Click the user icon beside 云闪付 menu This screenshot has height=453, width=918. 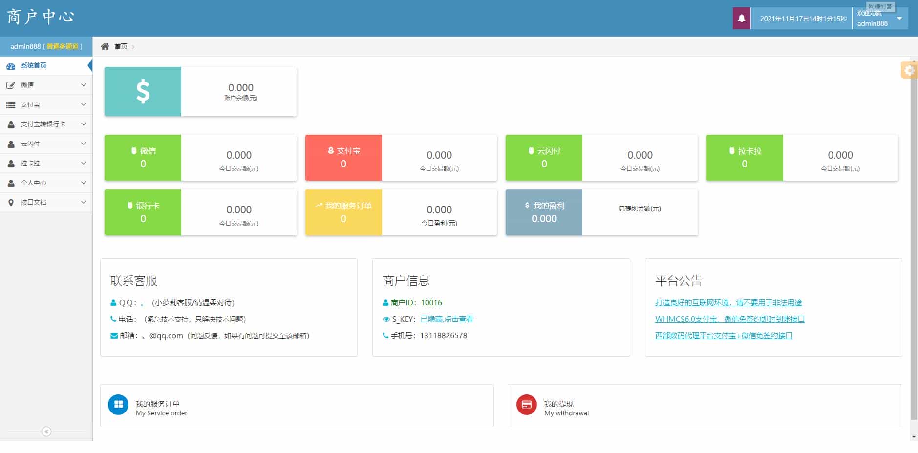tap(11, 144)
